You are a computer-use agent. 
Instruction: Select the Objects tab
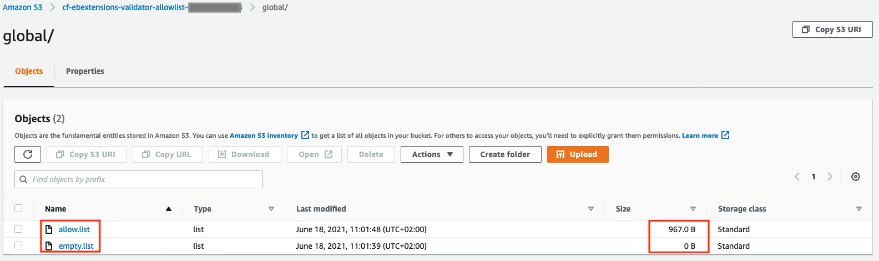pos(29,71)
